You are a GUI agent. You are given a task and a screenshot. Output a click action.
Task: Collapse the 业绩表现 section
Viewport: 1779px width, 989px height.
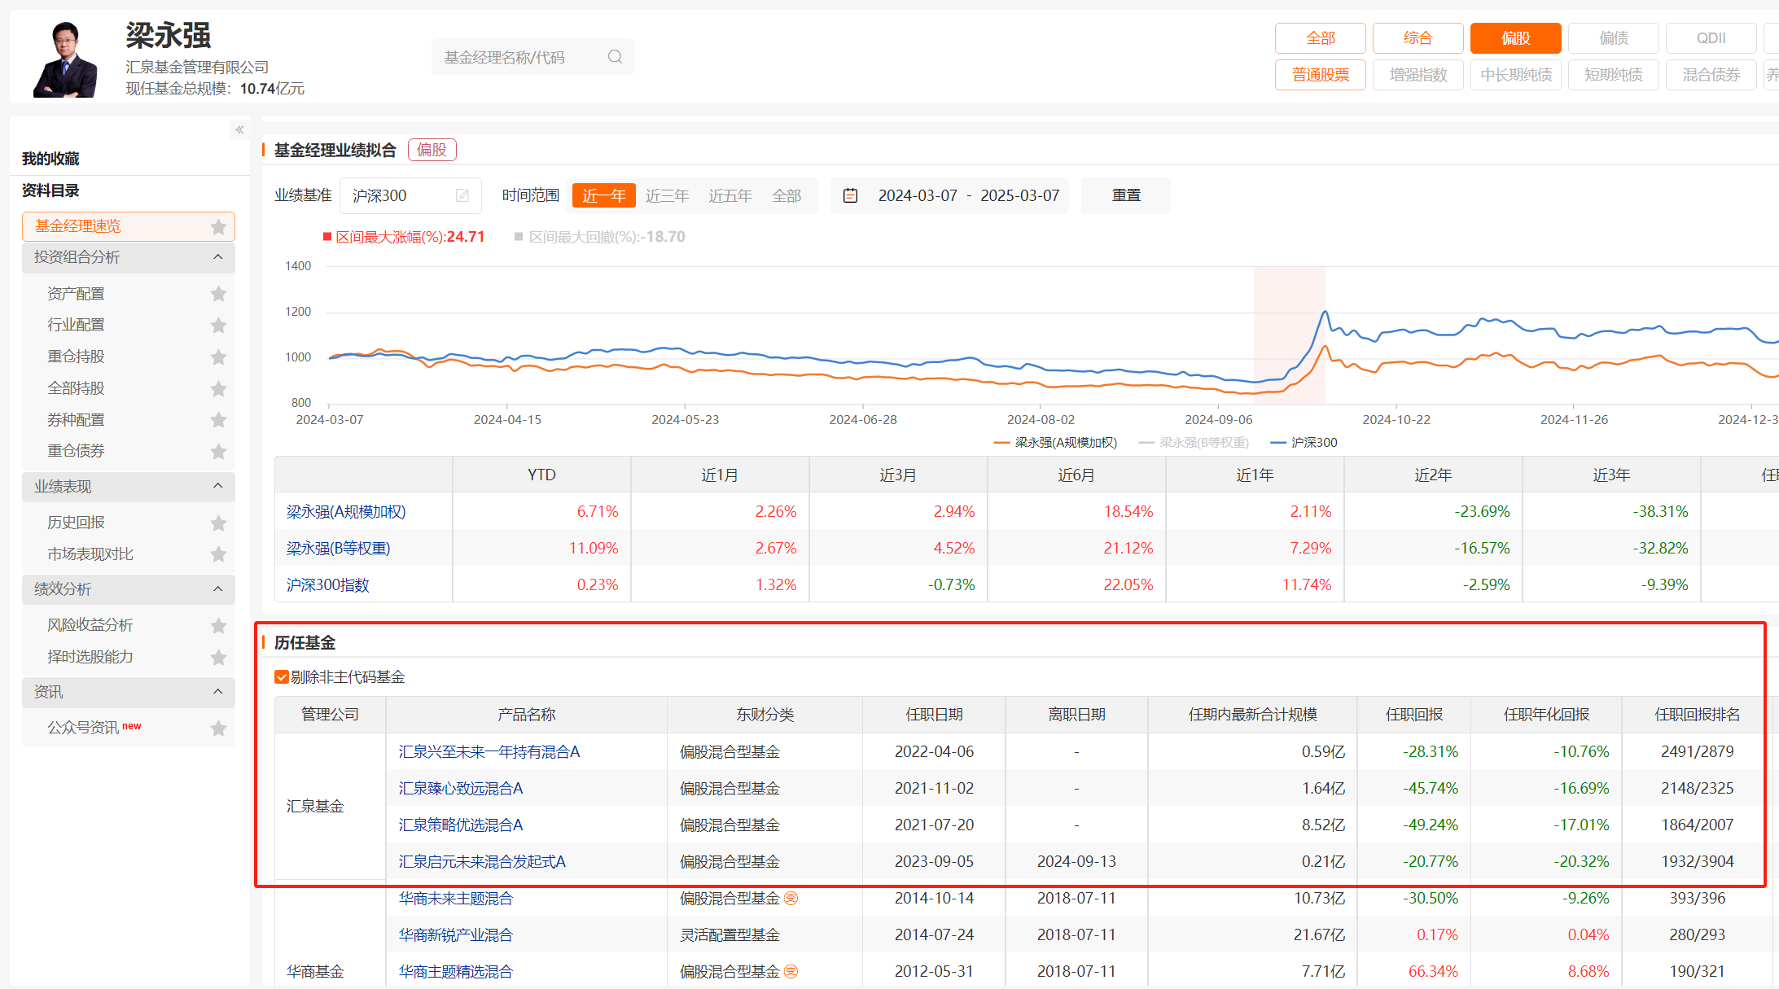pos(217,486)
